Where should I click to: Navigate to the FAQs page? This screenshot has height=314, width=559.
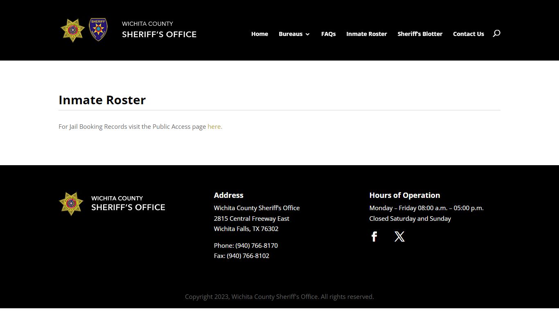click(328, 34)
